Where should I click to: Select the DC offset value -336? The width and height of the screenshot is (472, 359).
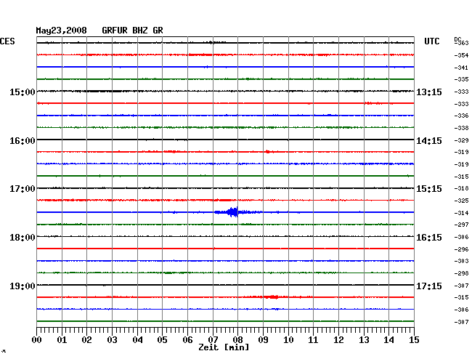pyautogui.click(x=461, y=116)
